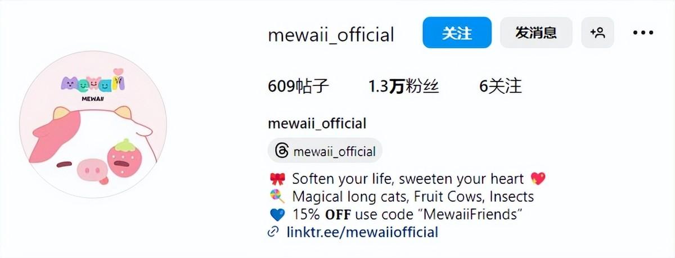This screenshot has width=675, height=258.
Task: Click the sparkling pink heart emoji
Action: click(538, 179)
